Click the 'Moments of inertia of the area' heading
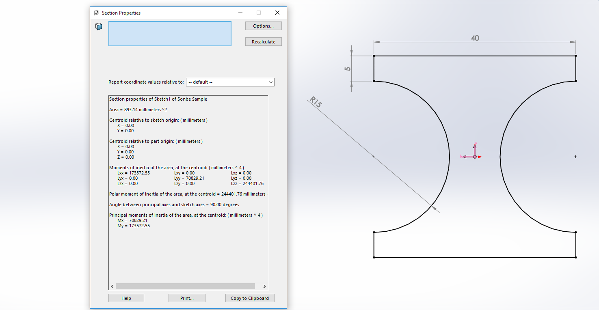 point(177,168)
